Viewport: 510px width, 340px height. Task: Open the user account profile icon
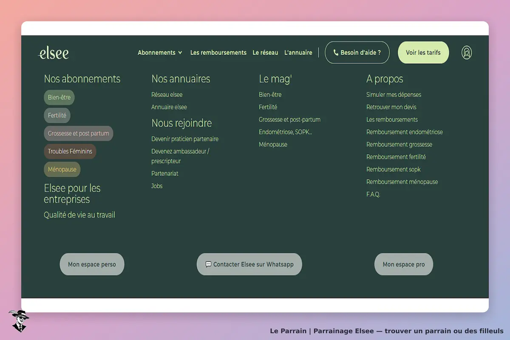click(x=467, y=53)
